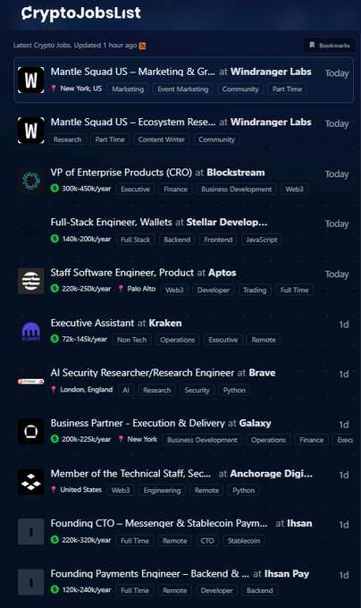Screen dimensions: 361x608
Task: Select the Finance tag on Blockstream job
Action: pyautogui.click(x=175, y=189)
